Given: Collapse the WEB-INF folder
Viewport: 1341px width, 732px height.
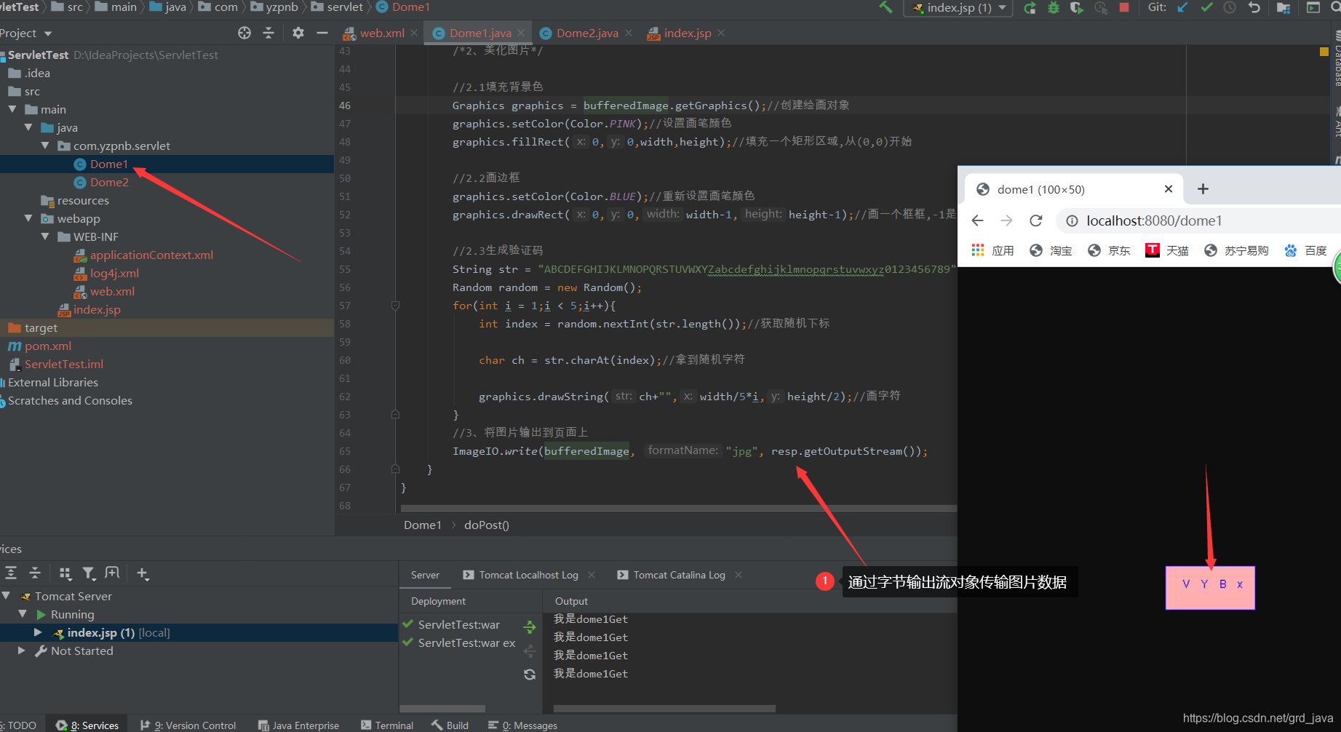Looking at the screenshot, I should click(45, 236).
